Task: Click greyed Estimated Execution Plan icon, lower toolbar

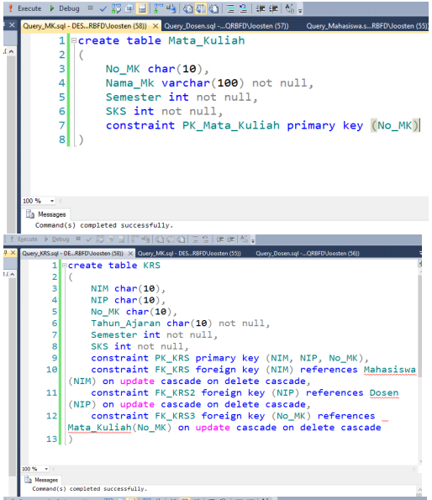Action: click(100, 239)
